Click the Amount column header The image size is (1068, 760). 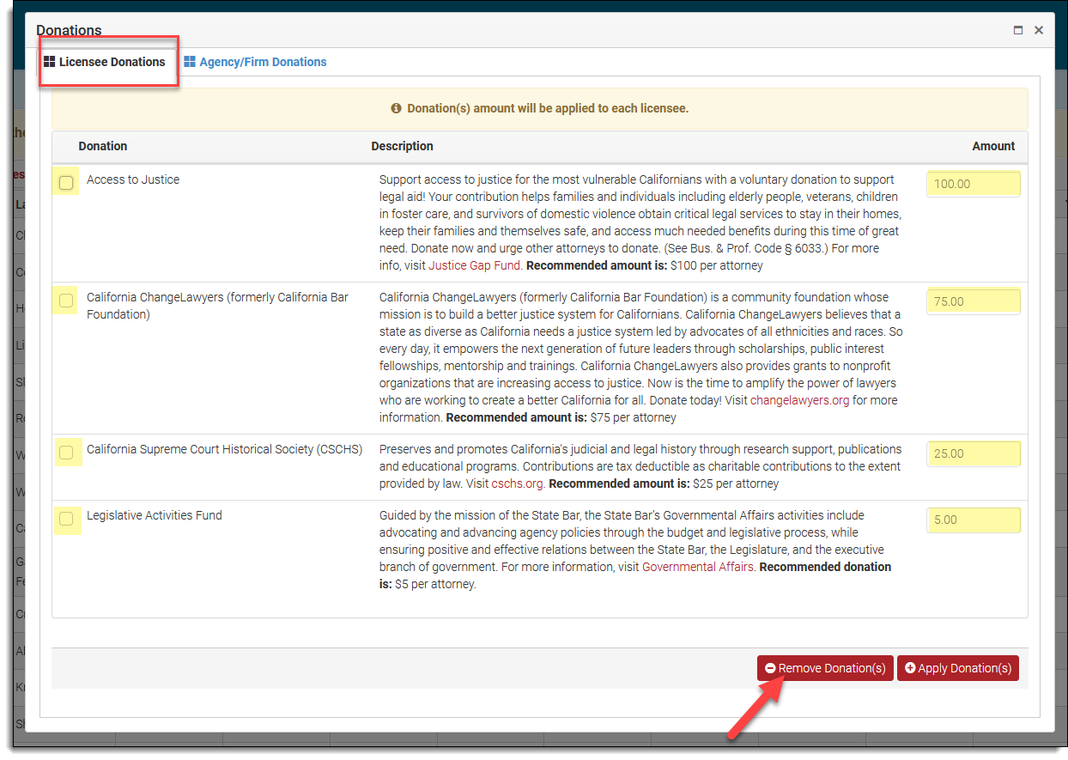tap(993, 146)
